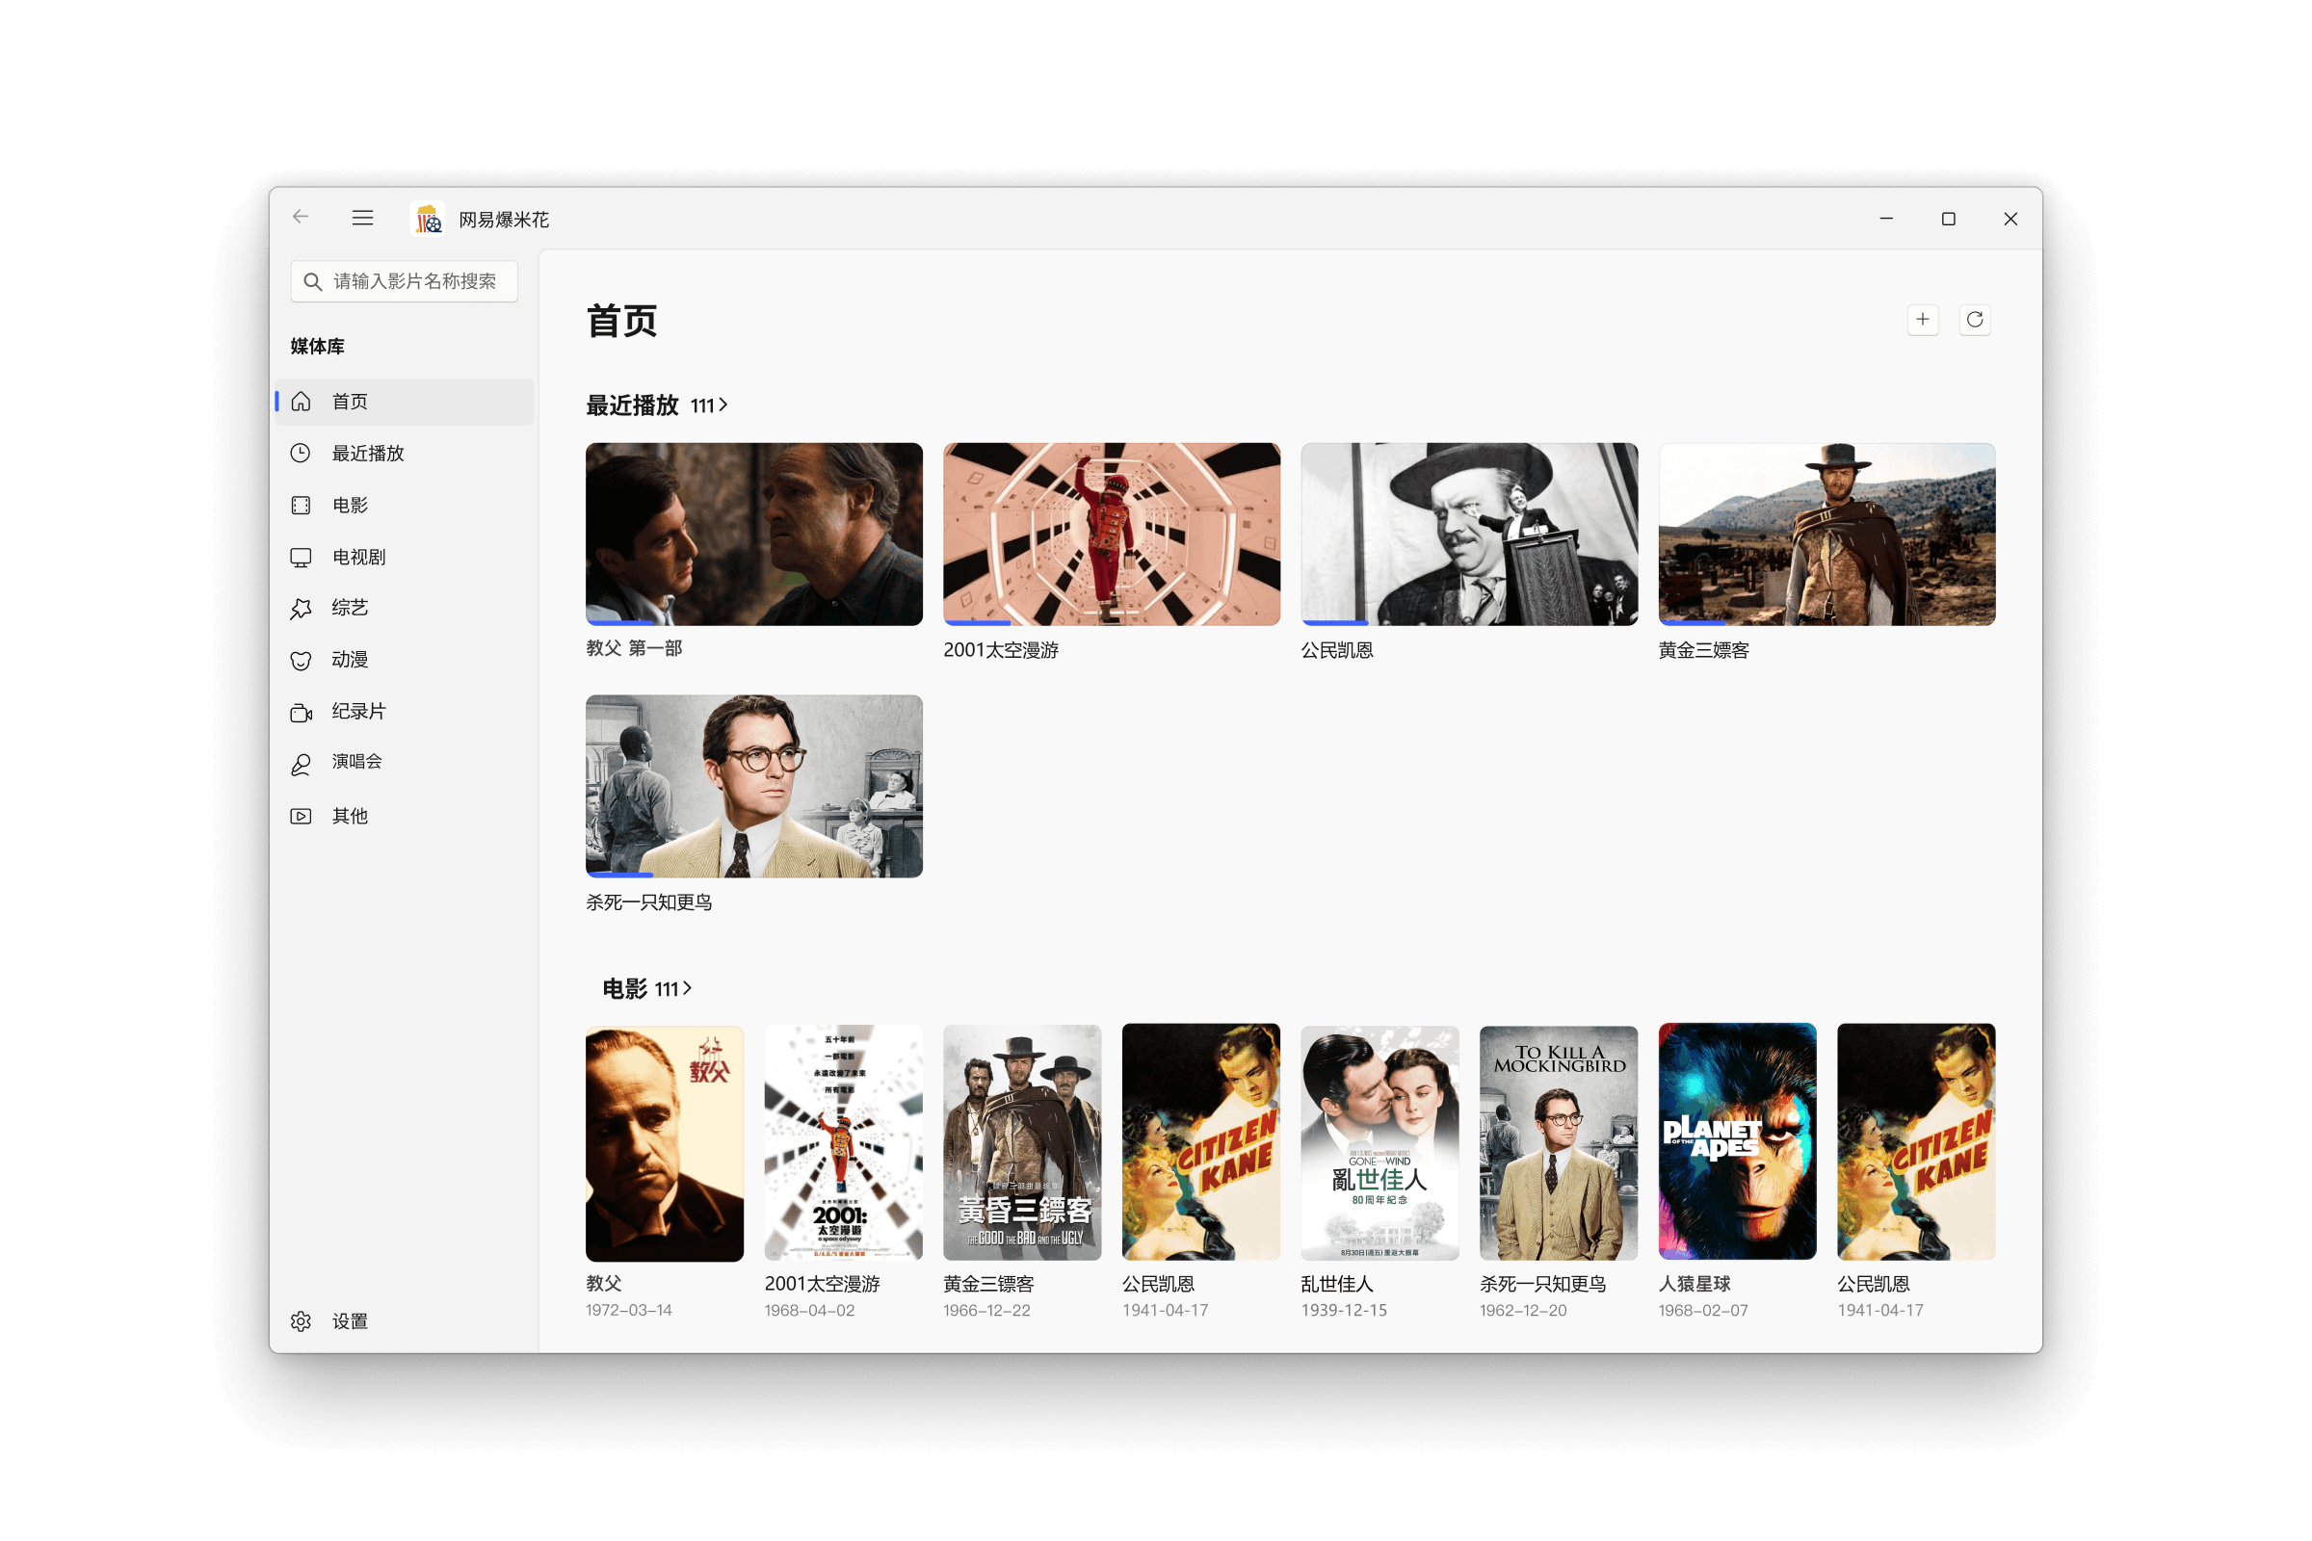Open To Kill a Mockingbird poster
2312x1541 pixels.
point(1559,1143)
